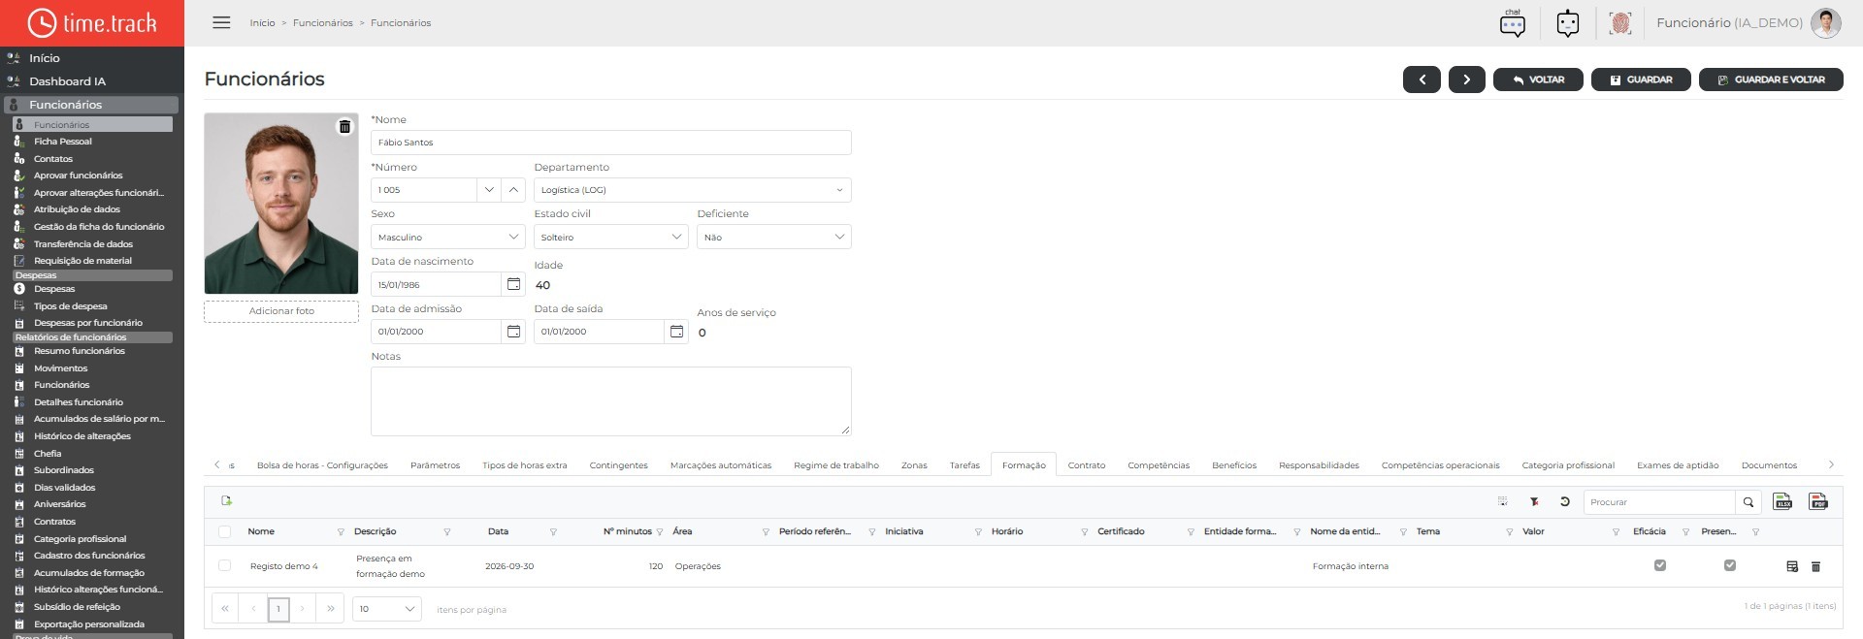Viewport: 1863px width, 639px height.
Task: Open the Estado civil dropdown
Action: pyautogui.click(x=611, y=237)
